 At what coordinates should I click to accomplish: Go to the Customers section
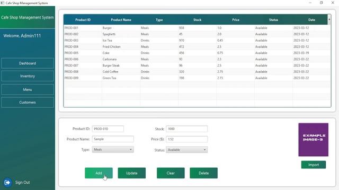(28, 102)
